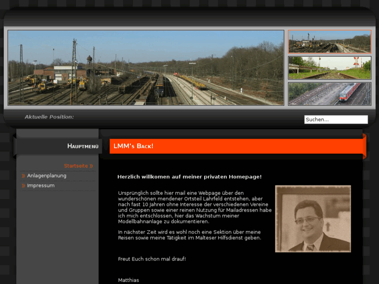Click the large rail yard banner image

pos(146,68)
